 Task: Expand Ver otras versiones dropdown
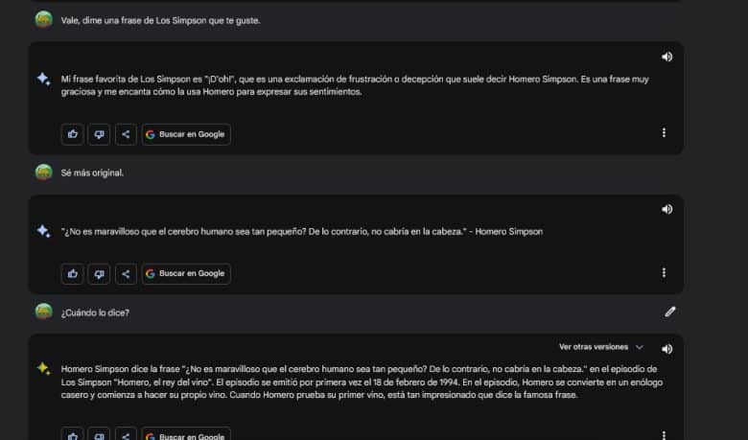point(601,347)
